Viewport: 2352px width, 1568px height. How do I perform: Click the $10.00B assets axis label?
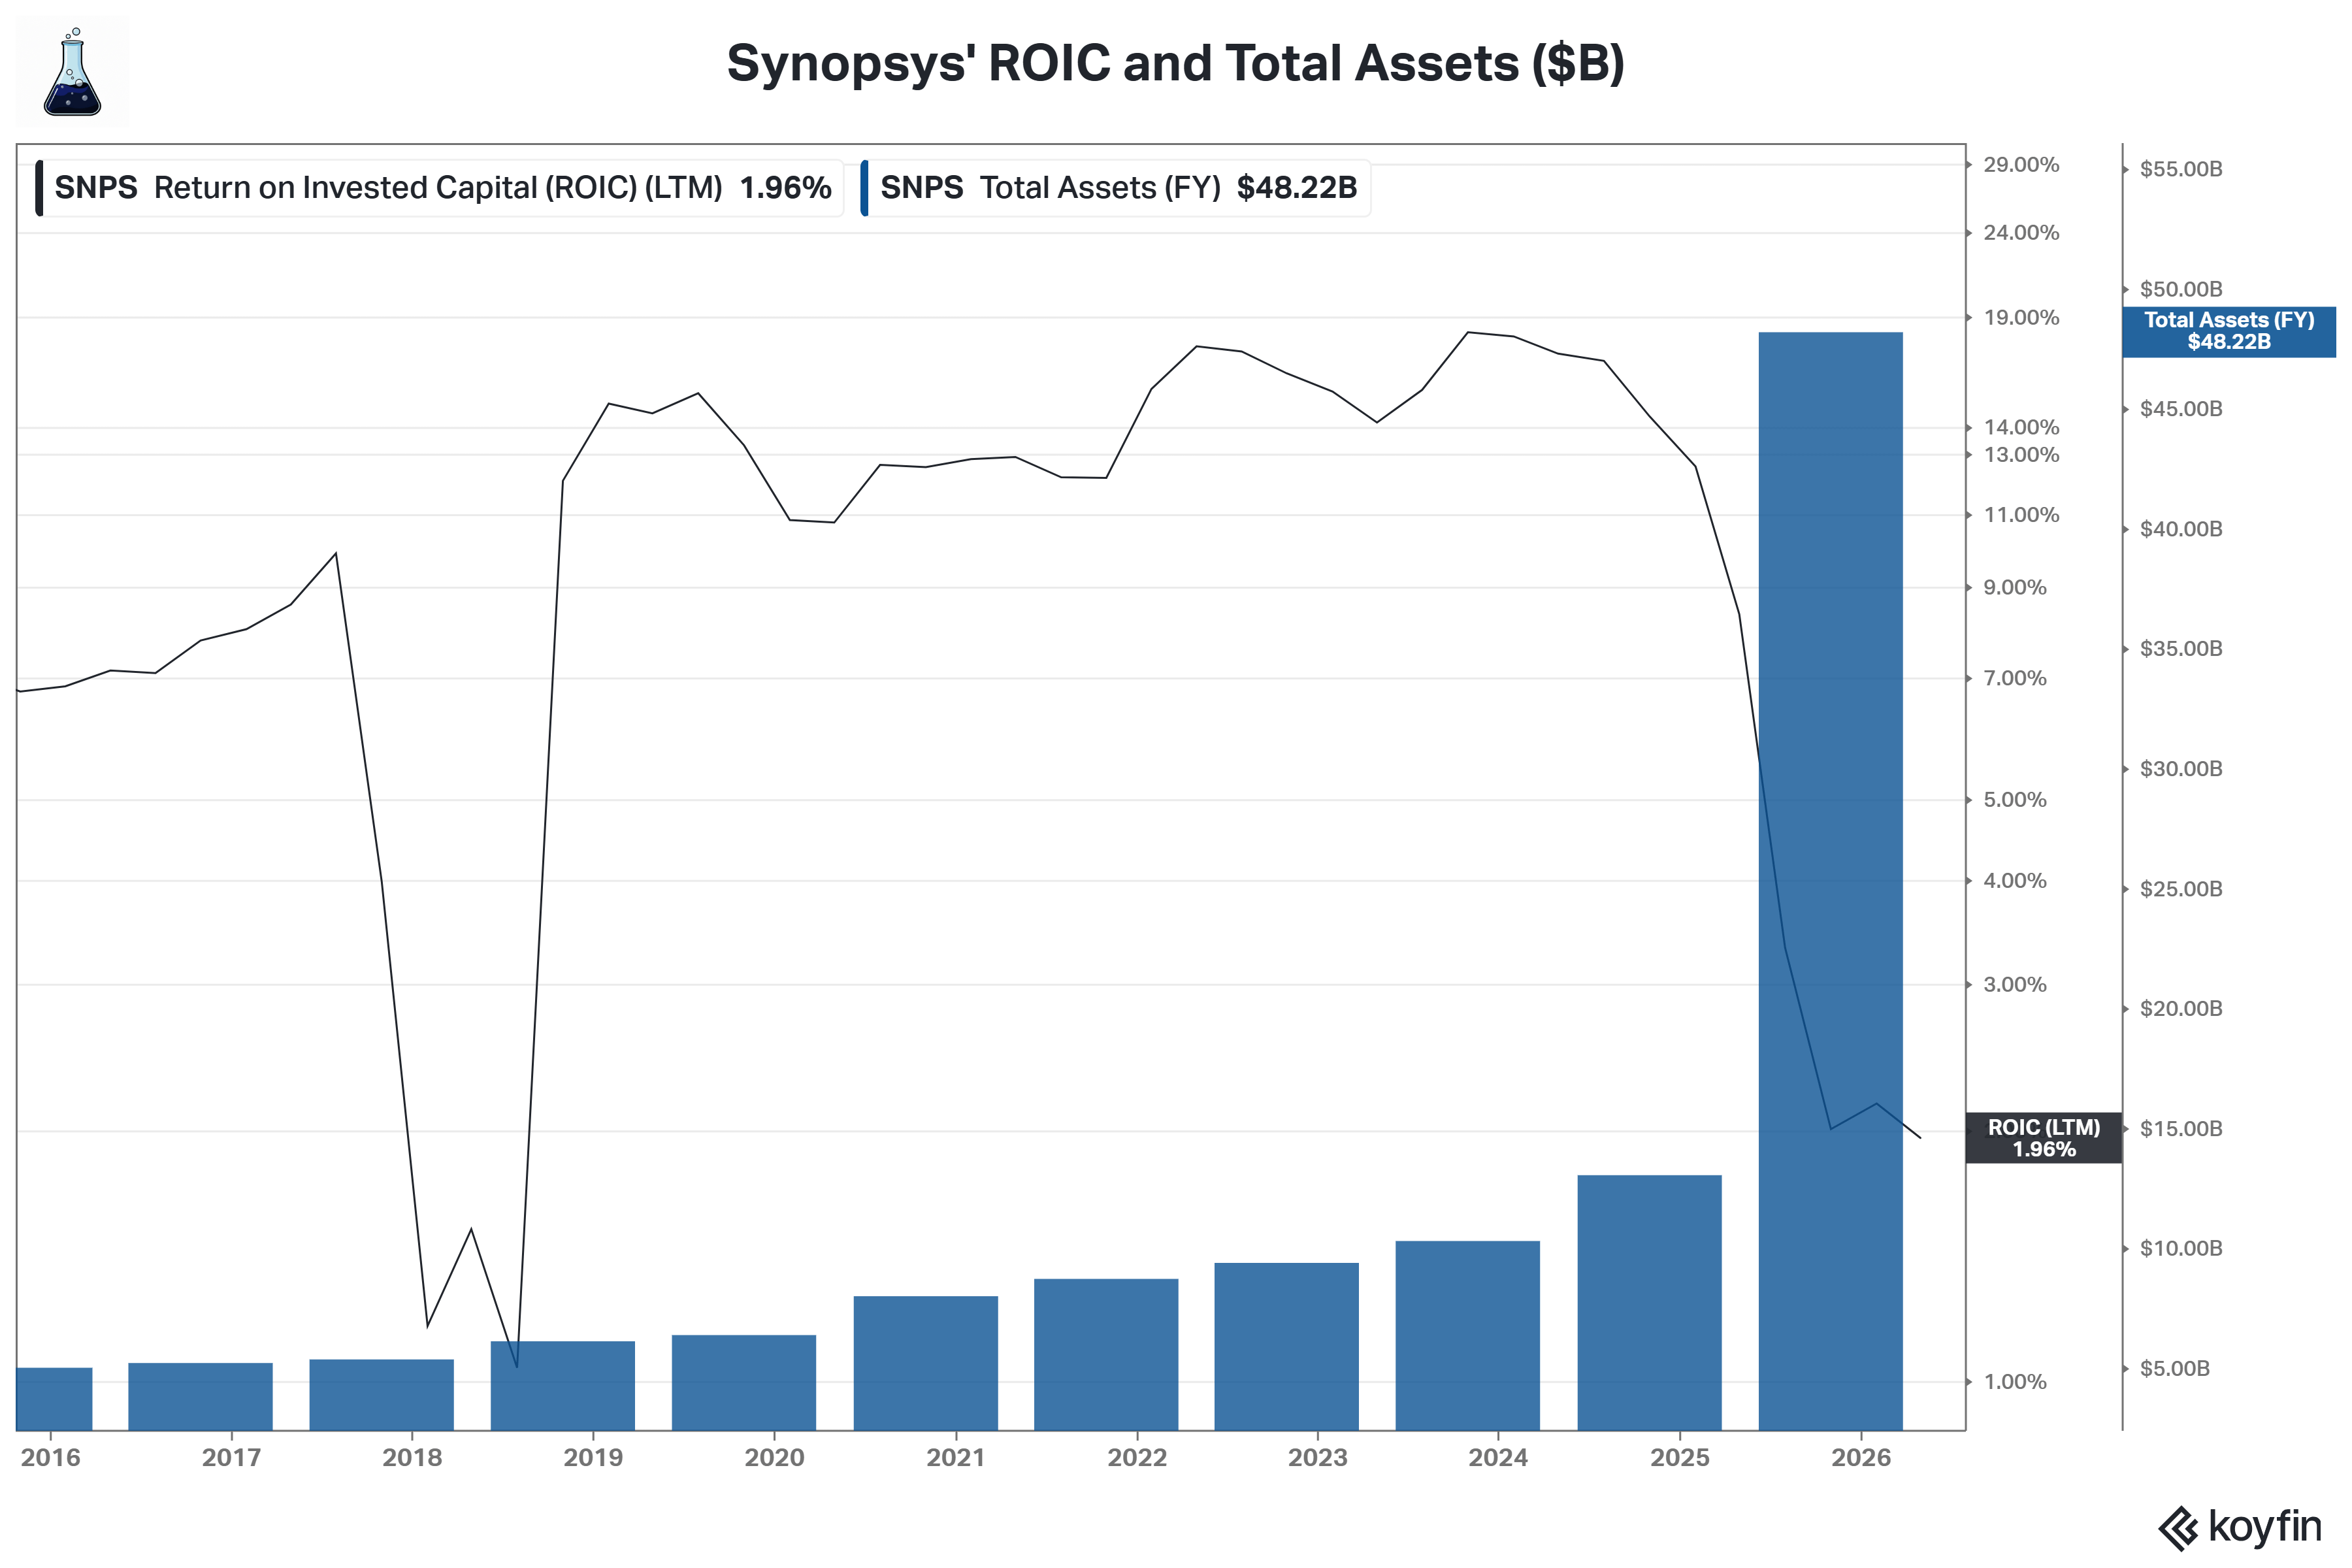point(2181,1249)
